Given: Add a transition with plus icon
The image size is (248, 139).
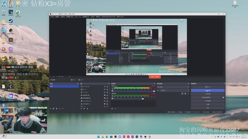Looking at the screenshot, I should 182,94.
